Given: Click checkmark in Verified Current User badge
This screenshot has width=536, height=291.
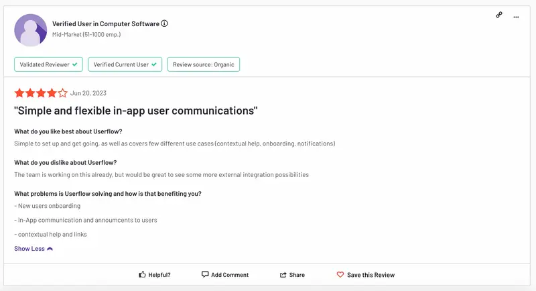Looking at the screenshot, I should click(x=154, y=64).
